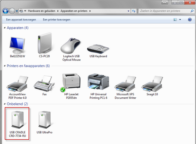Collapse the Apparaten (4) group
Image resolution: width=196 pixels, height=144 pixels.
click(5, 28)
